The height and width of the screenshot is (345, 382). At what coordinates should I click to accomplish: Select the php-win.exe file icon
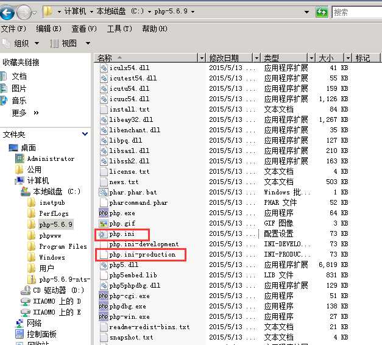(104, 317)
